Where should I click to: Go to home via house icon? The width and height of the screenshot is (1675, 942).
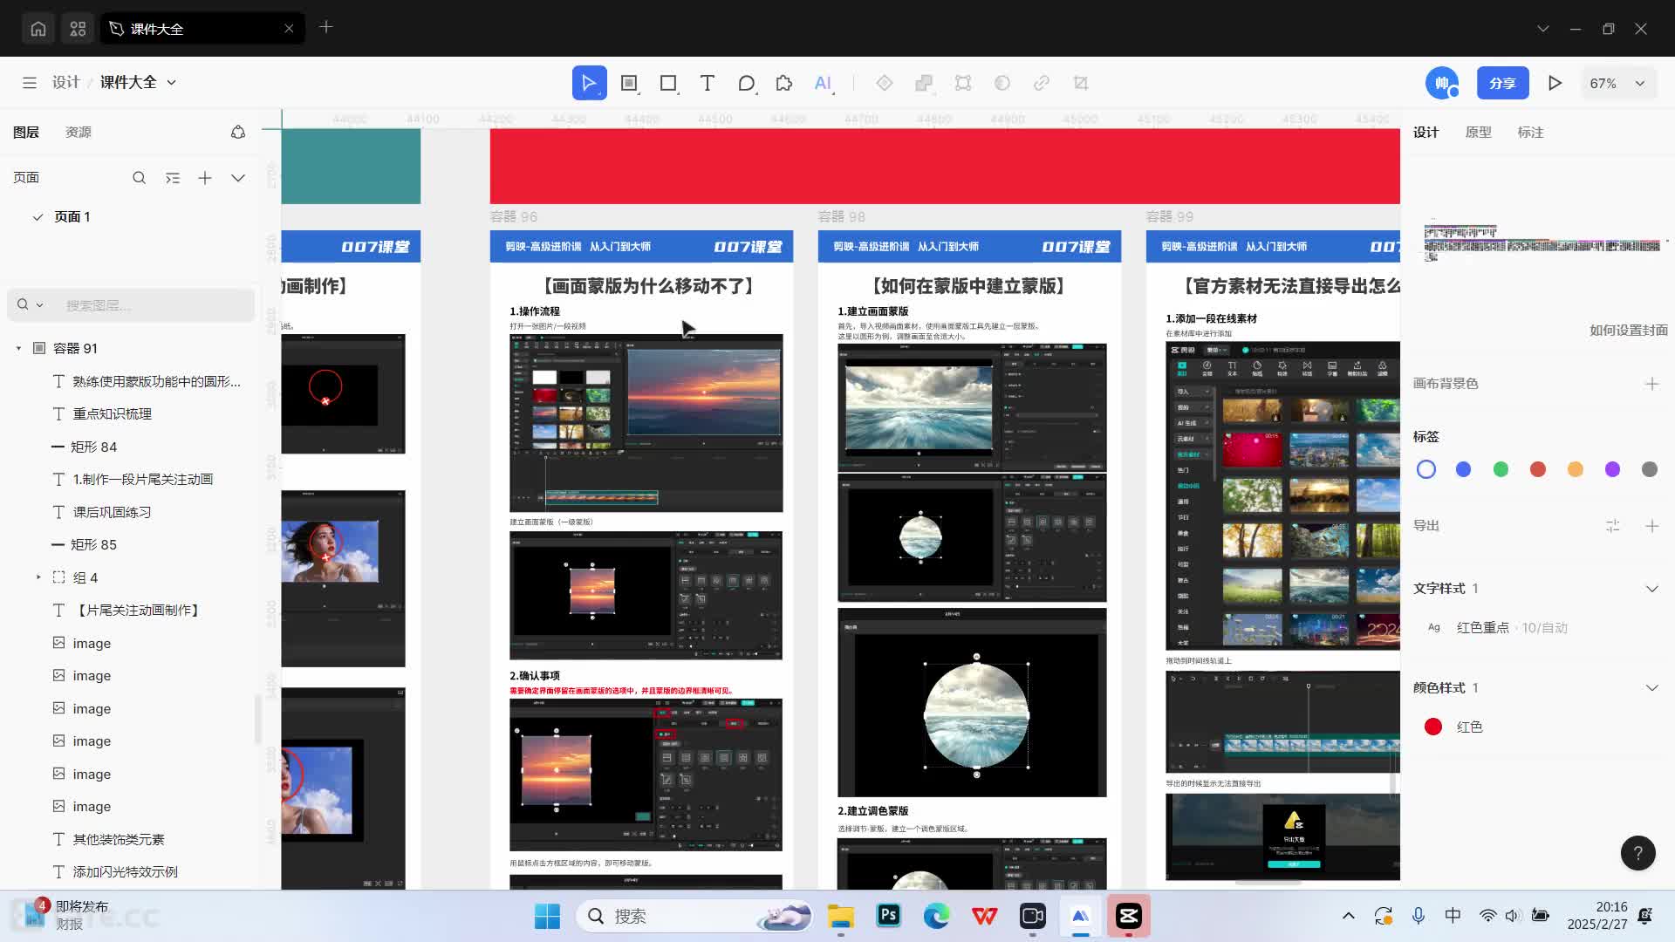(38, 29)
